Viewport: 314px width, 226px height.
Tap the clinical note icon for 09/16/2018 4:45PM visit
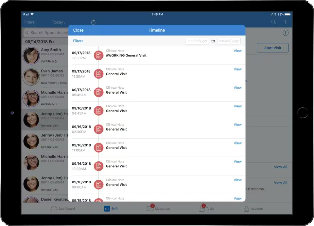98,111
